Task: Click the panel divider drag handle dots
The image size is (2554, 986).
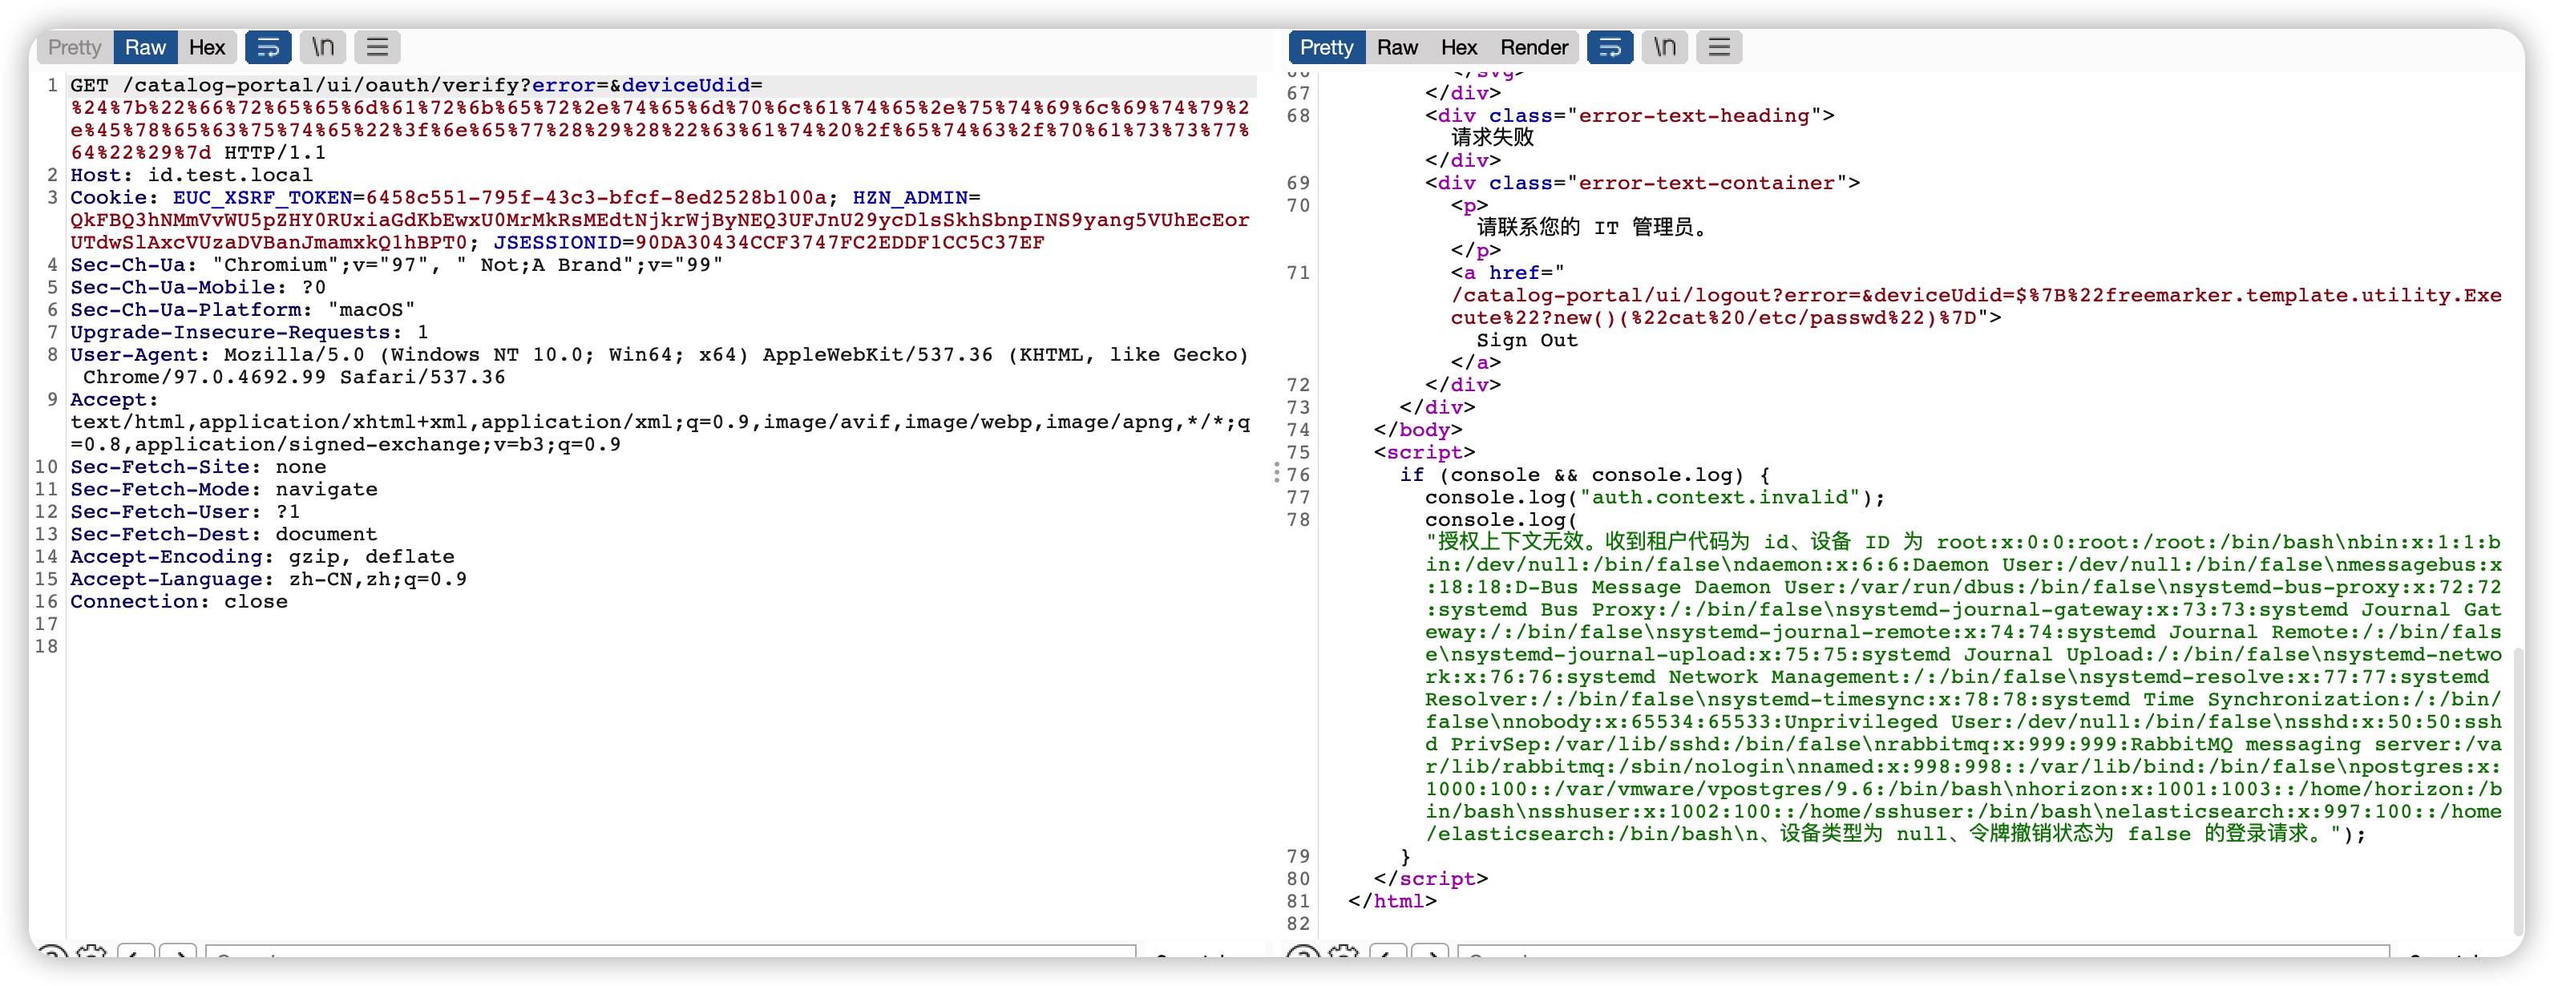Action: pos(1276,473)
